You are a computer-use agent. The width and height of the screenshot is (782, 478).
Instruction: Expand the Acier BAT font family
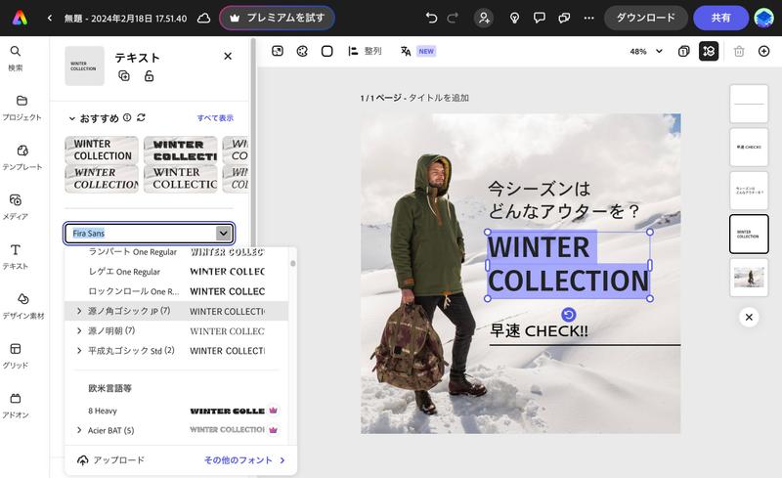click(x=79, y=430)
